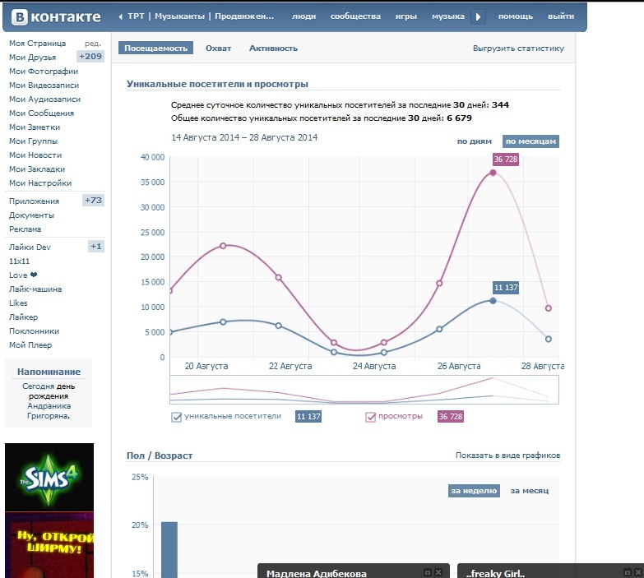
Task: Go to Моя Страница
Action: point(37,43)
